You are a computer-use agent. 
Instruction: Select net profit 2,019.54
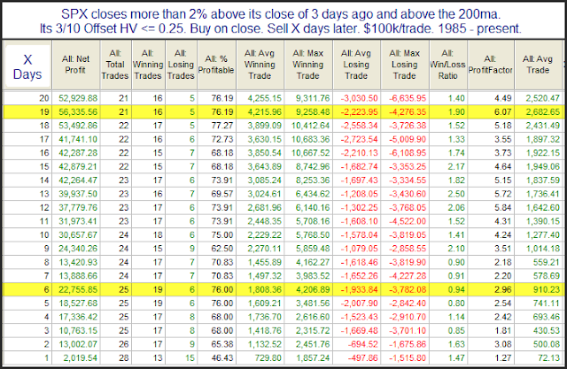81,357
